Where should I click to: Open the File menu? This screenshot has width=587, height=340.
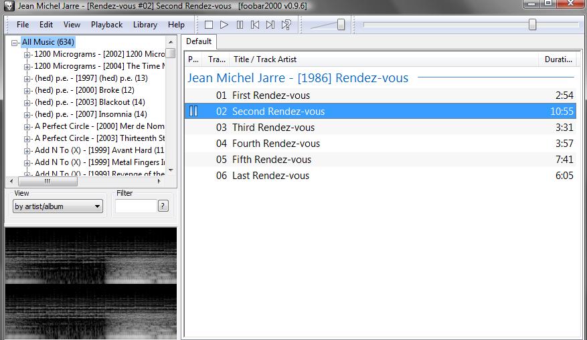pos(23,25)
